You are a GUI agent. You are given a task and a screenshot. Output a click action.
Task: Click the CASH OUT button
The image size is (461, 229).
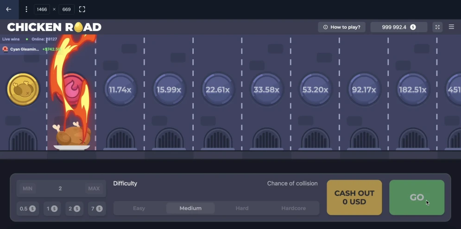click(x=354, y=197)
